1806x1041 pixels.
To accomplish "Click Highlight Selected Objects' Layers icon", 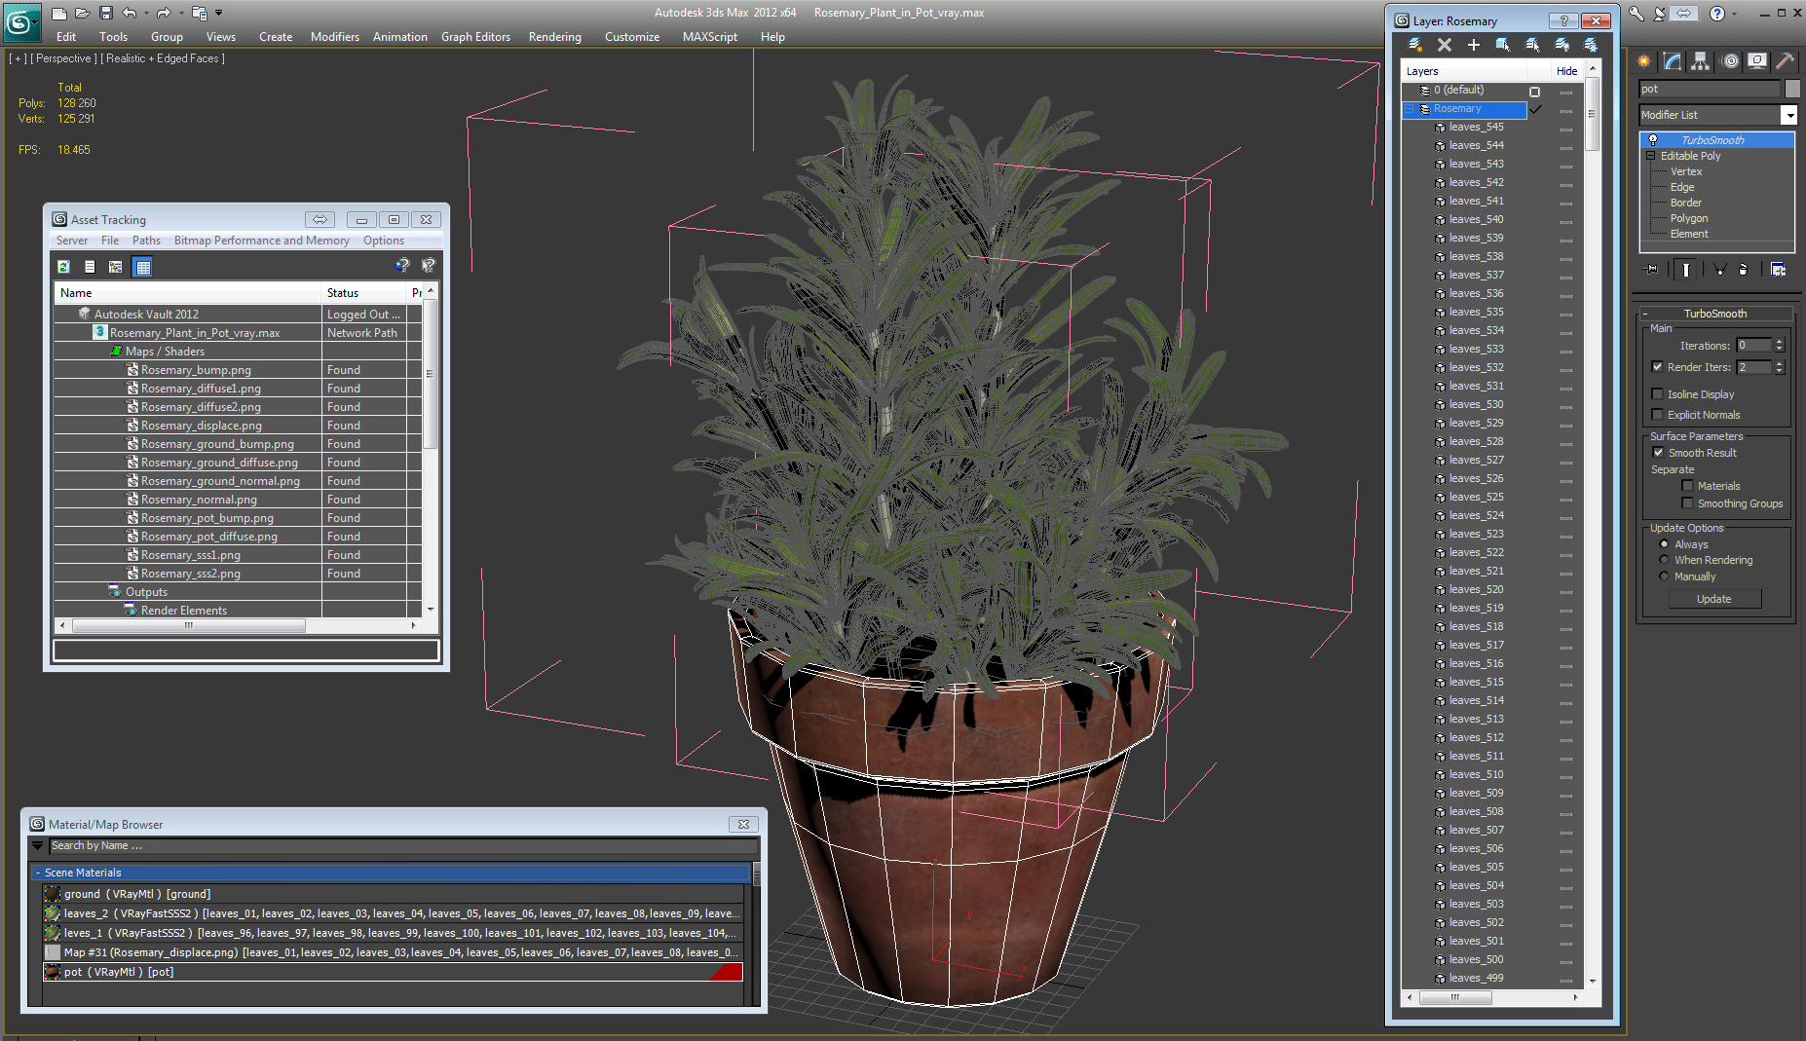I will point(1532,45).
